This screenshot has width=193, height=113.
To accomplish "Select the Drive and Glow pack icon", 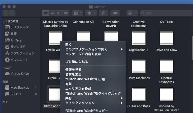I will [166, 38].
